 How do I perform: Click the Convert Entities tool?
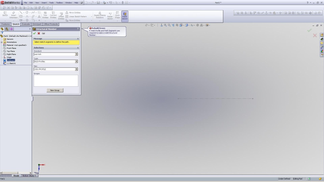click(53, 15)
